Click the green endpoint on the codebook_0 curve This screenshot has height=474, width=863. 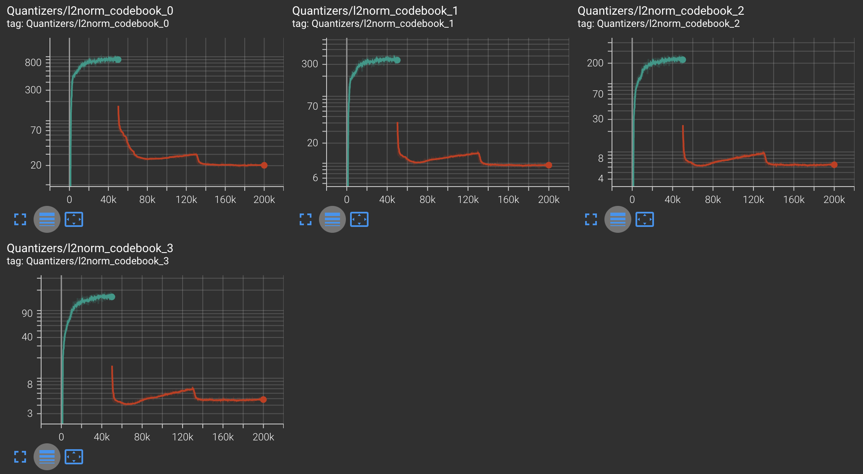118,60
